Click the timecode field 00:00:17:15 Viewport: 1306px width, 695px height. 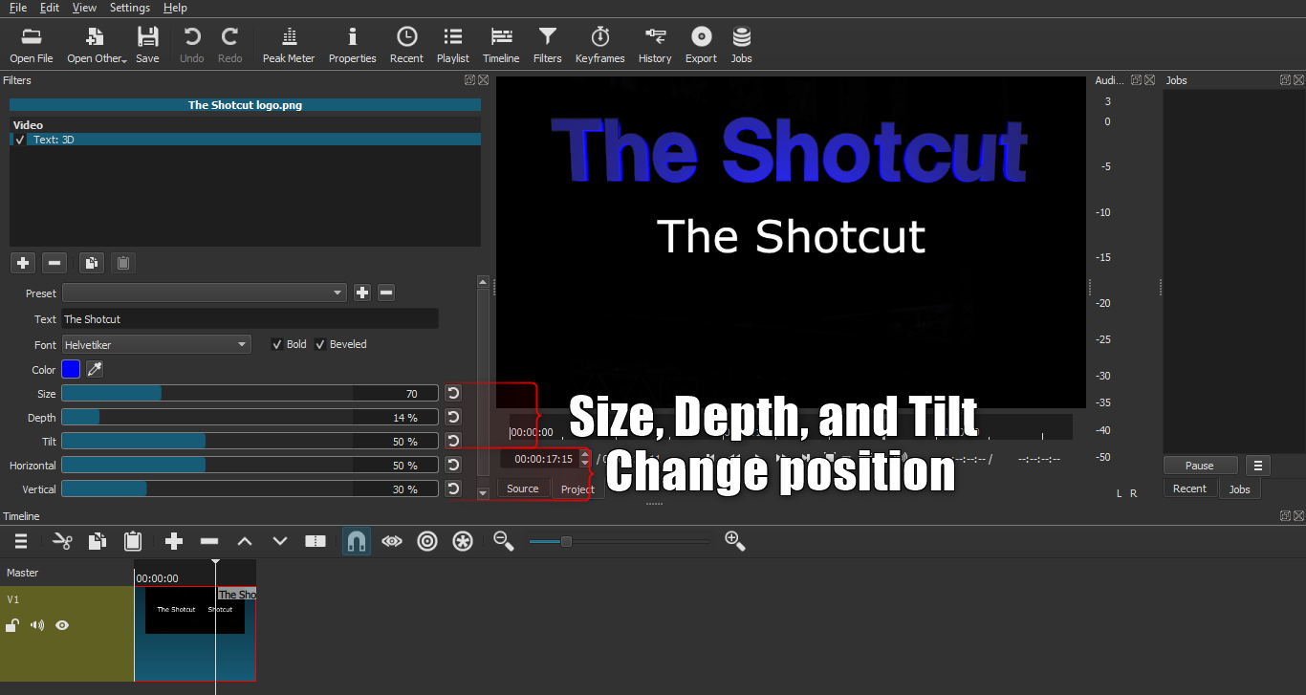pos(537,459)
